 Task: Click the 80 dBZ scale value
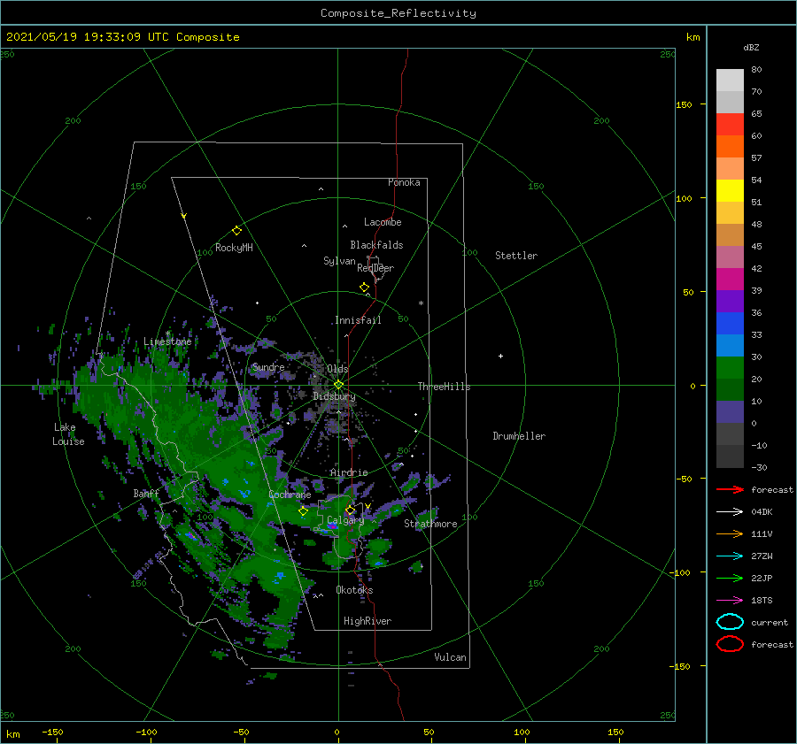click(756, 70)
